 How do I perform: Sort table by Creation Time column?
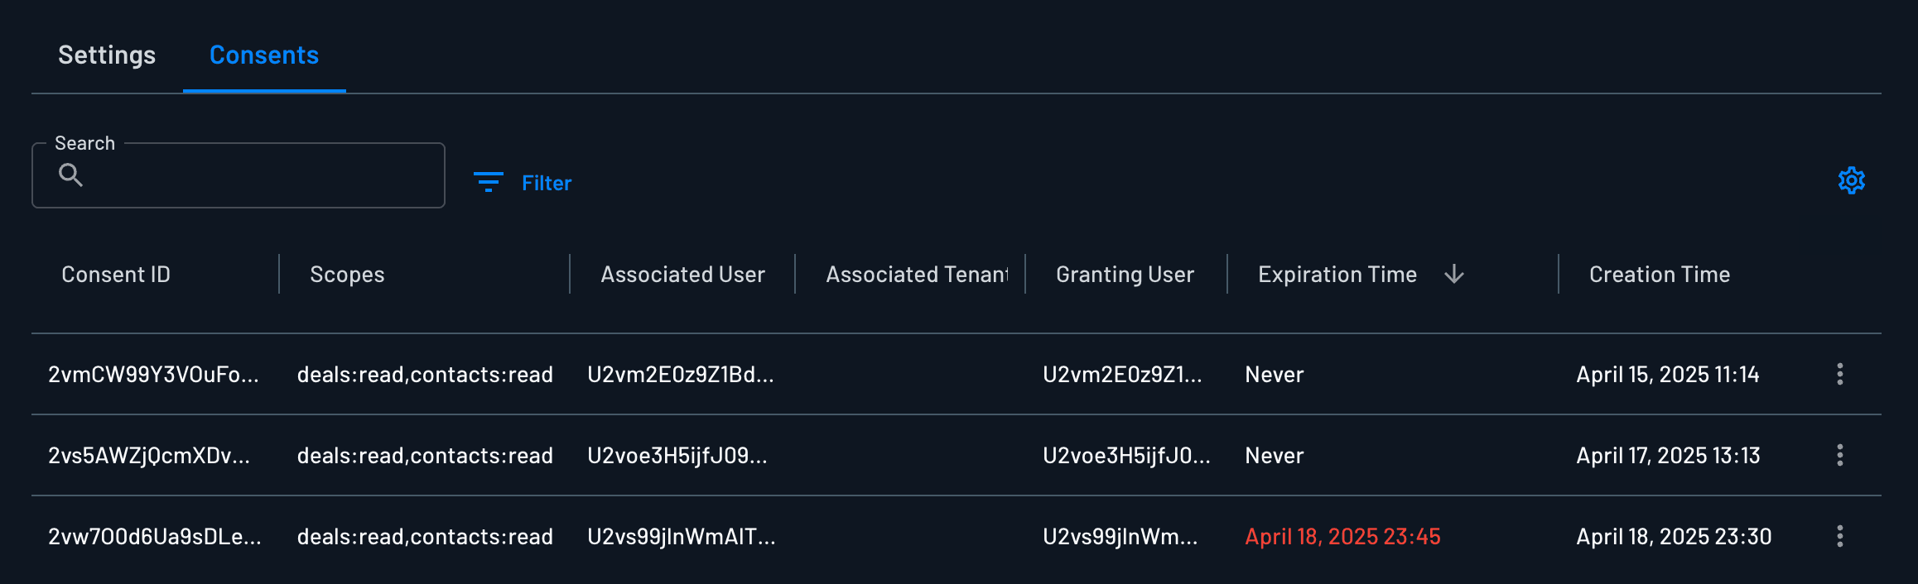pyautogui.click(x=1657, y=274)
